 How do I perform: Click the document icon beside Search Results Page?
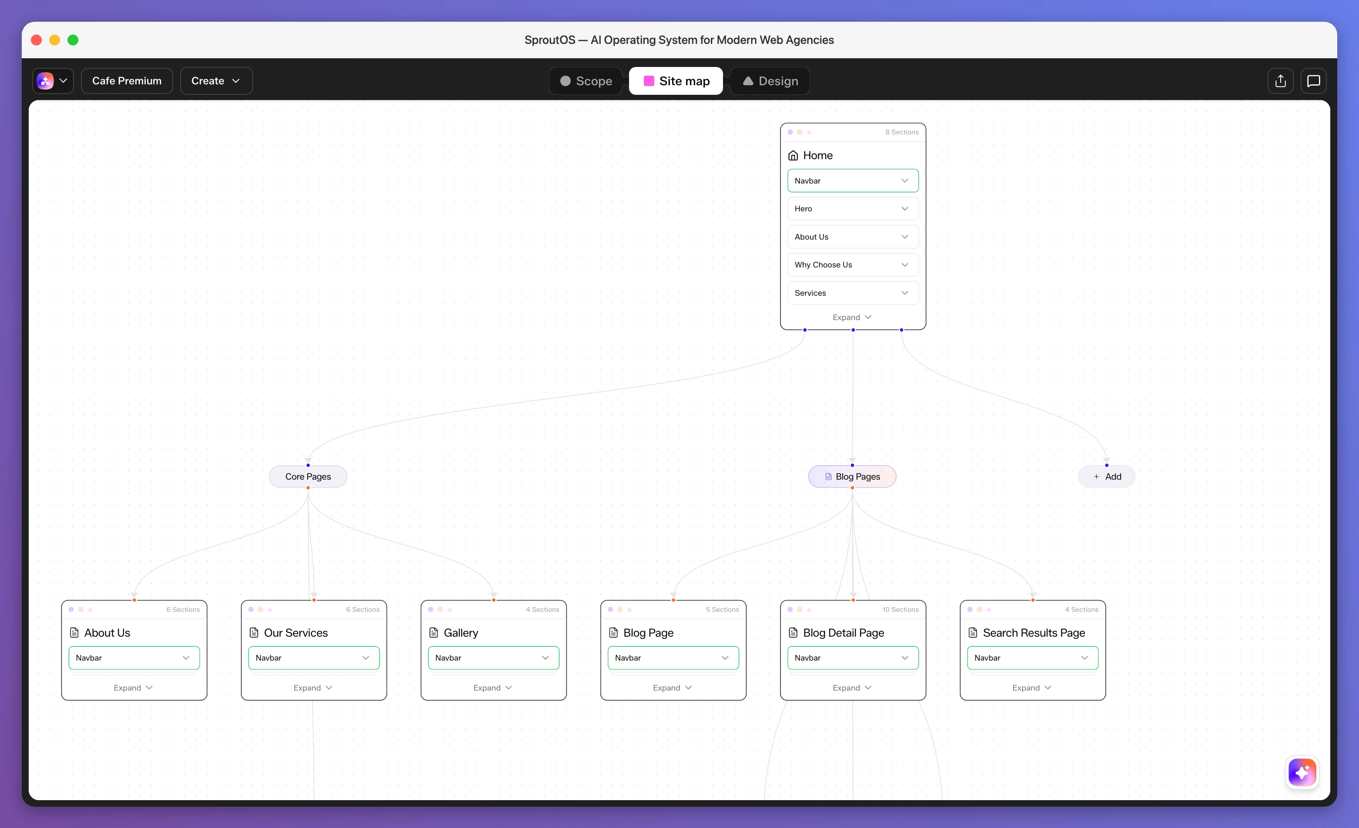973,633
